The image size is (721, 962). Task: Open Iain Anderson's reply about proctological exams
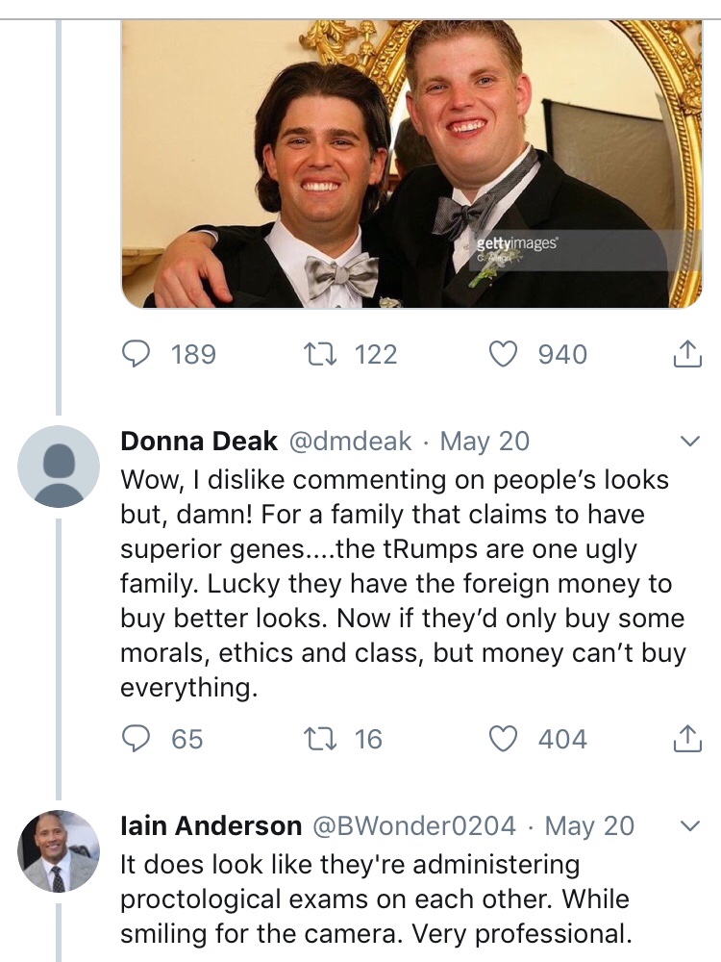(375, 899)
